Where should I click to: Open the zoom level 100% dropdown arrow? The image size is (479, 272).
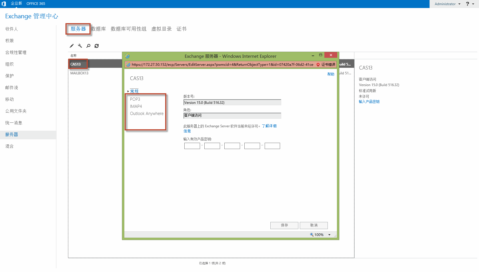329,235
